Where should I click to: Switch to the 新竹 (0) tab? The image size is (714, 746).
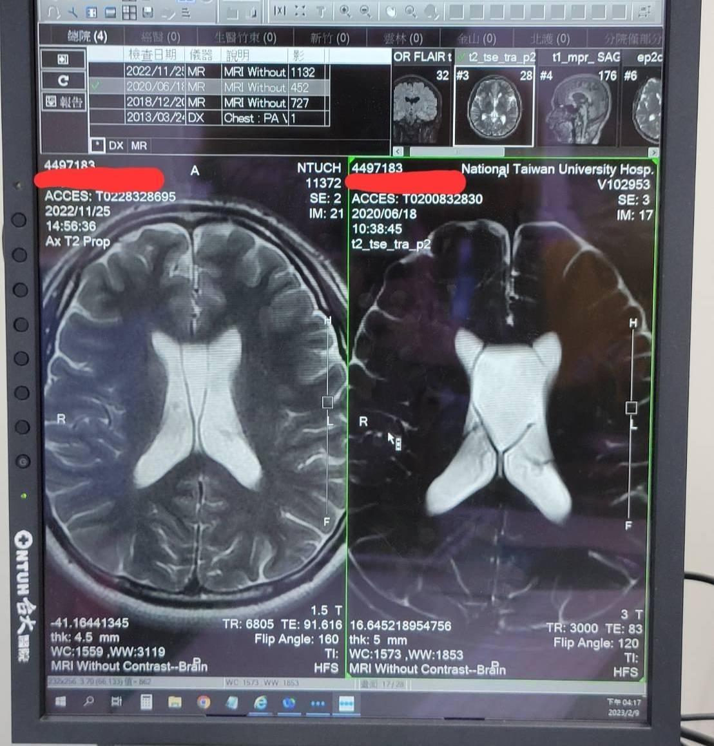coord(330,37)
